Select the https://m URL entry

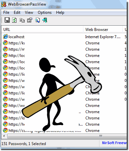pyautogui.click(x=17, y=49)
